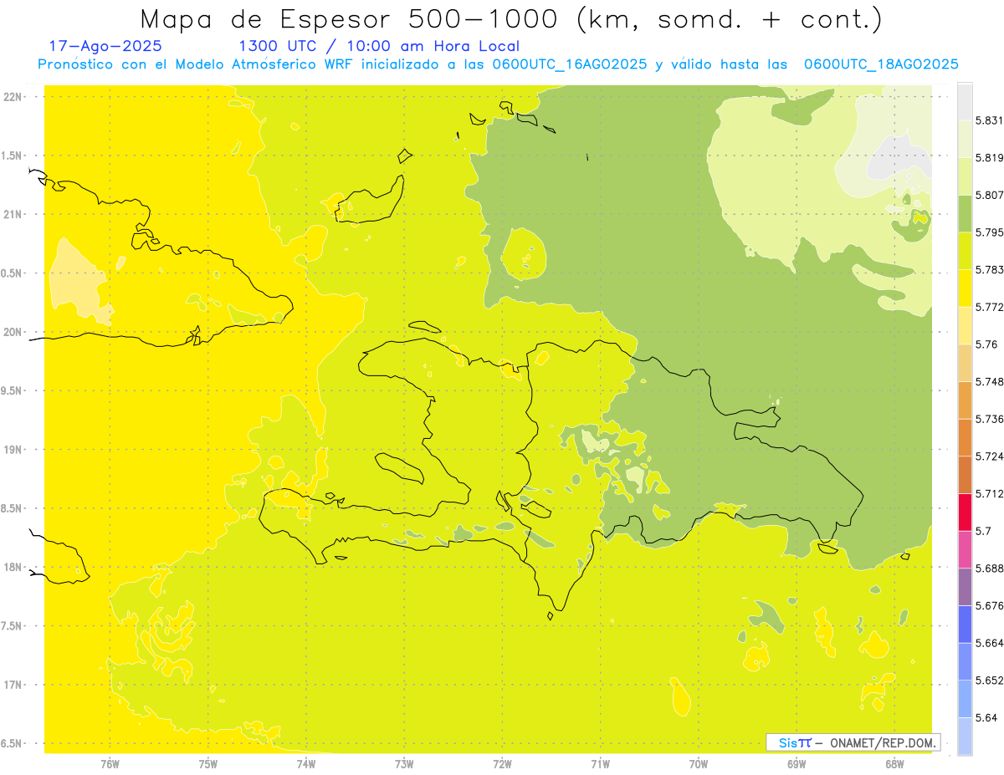Click the 22N latitude label
The image size is (1004, 775).
click(x=14, y=96)
